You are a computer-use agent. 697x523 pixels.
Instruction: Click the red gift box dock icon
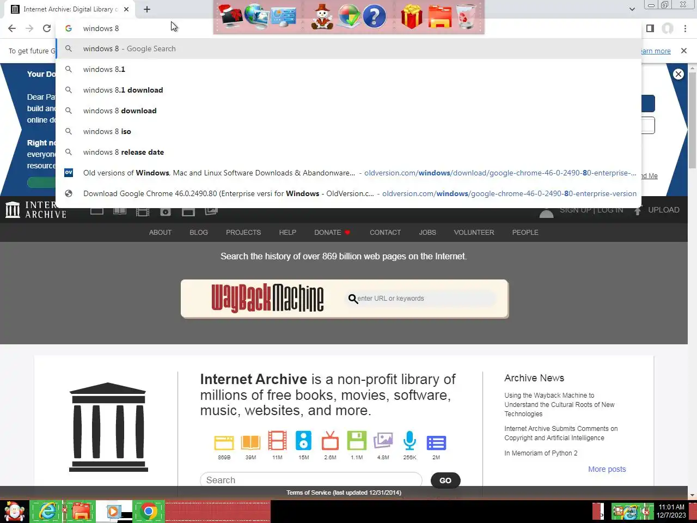tap(412, 16)
